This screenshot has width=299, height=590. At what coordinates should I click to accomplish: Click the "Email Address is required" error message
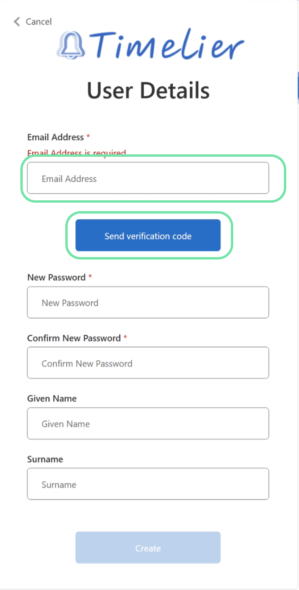click(x=77, y=153)
